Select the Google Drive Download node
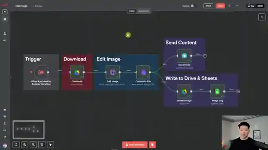 pos(77,72)
